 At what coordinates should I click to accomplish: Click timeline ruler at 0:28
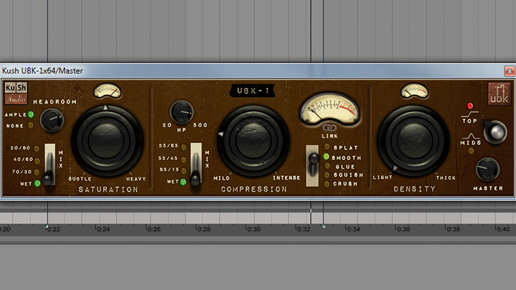203,229
